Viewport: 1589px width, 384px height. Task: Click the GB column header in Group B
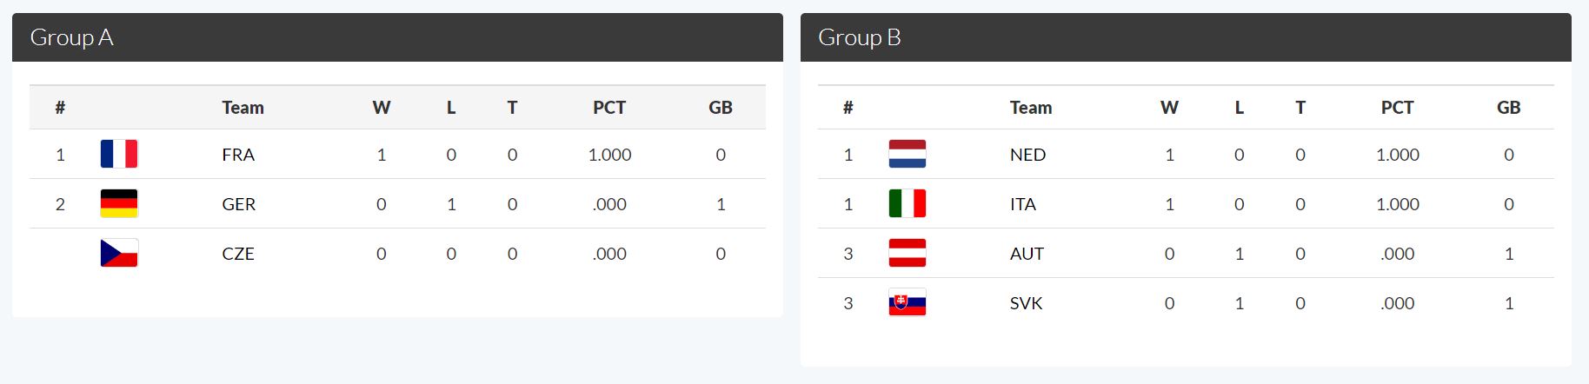1509,108
